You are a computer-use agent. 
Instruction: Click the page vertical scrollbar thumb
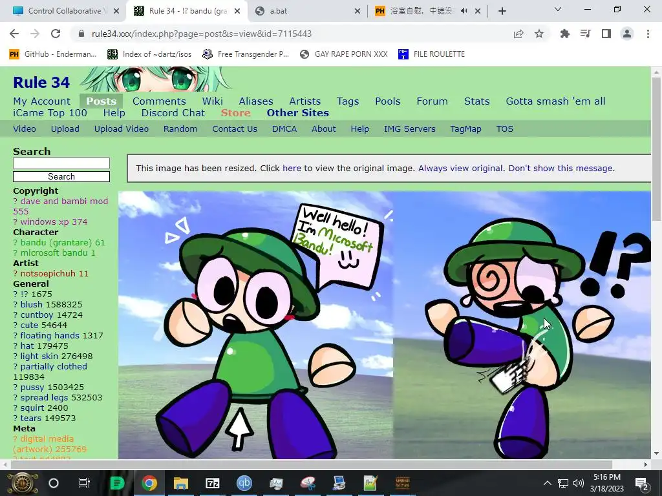click(x=656, y=149)
